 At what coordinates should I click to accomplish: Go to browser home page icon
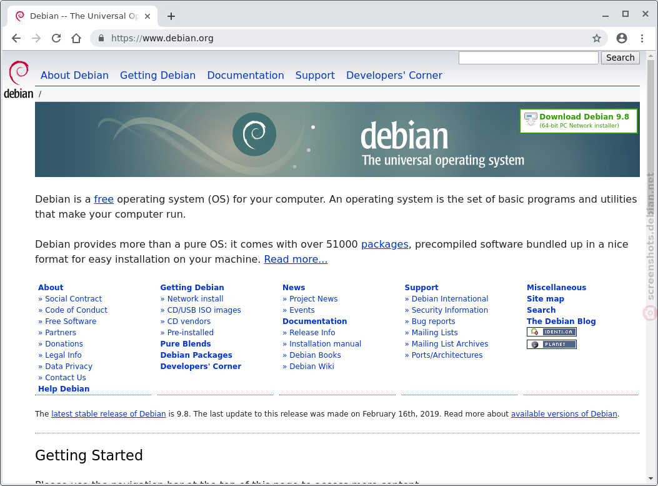(x=76, y=38)
